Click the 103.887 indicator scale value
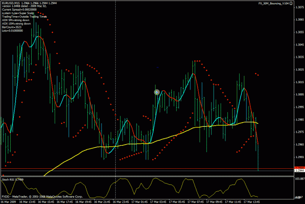The width and height of the screenshot is (305, 204). click(300, 179)
